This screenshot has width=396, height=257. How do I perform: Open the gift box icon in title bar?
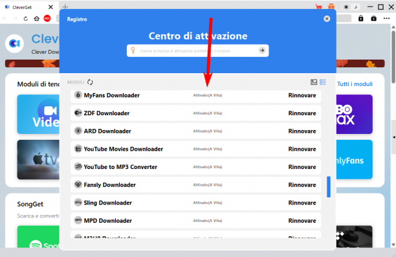331,6
